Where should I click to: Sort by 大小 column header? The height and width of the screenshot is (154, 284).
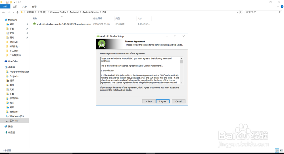tap(140, 18)
